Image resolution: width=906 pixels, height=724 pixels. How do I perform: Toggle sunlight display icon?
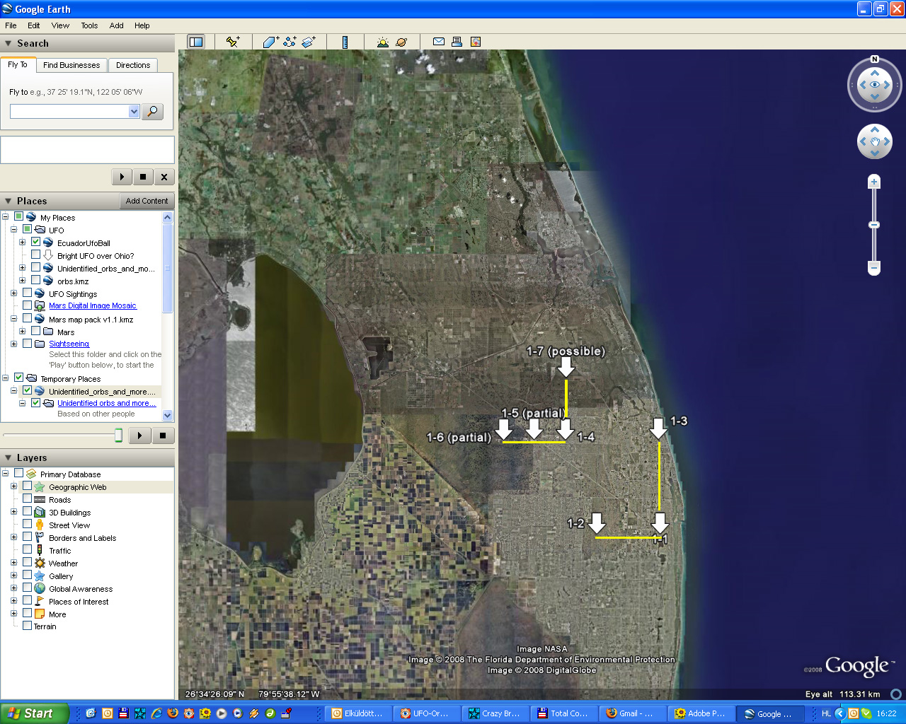pyautogui.click(x=383, y=42)
